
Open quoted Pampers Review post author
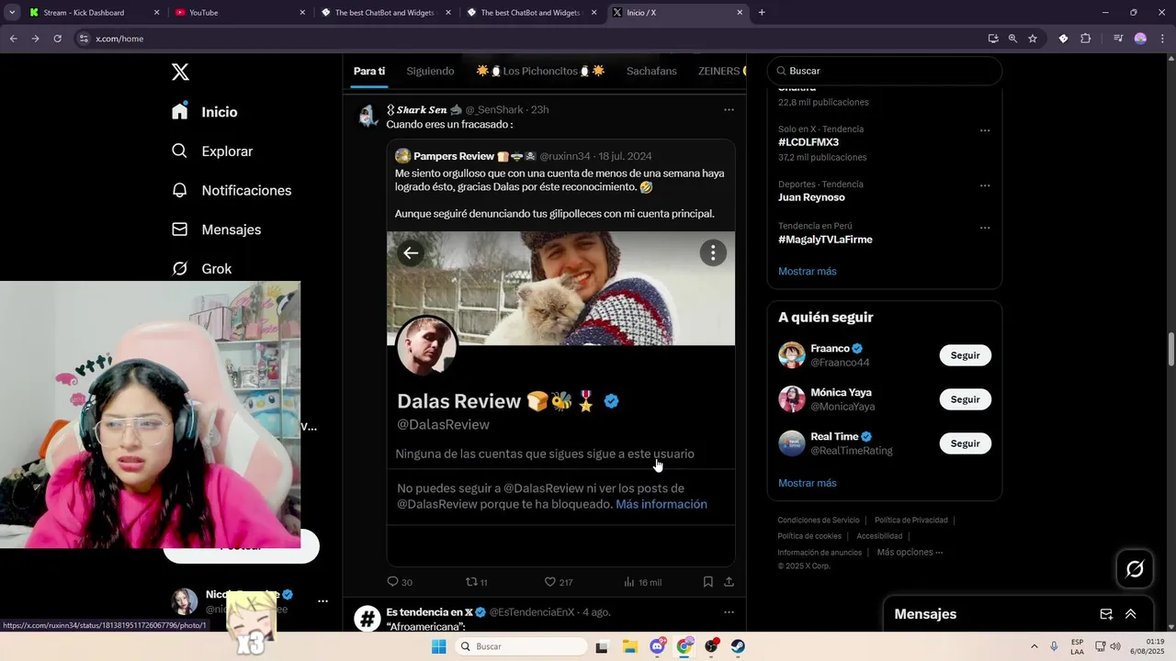point(454,156)
